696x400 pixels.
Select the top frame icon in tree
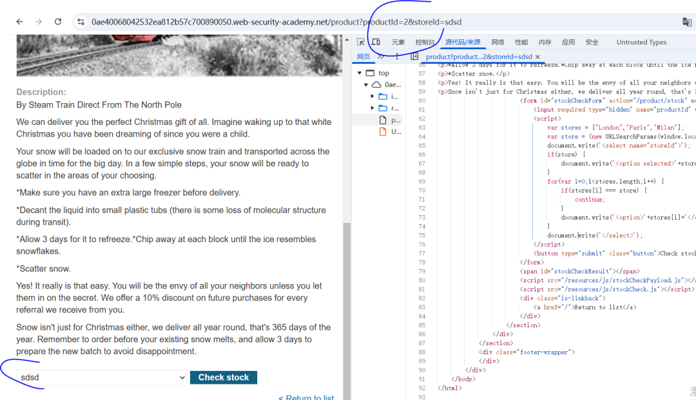point(370,73)
